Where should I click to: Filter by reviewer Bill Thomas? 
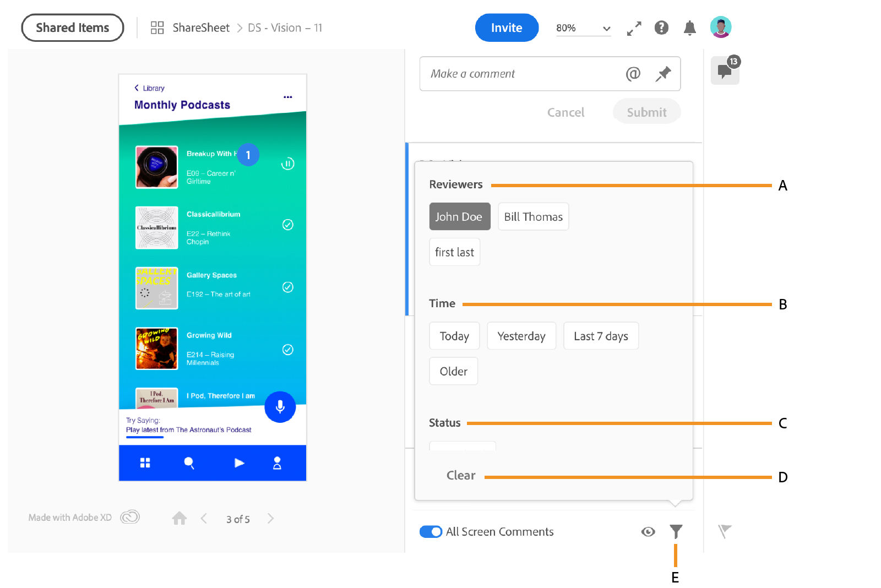click(x=533, y=216)
